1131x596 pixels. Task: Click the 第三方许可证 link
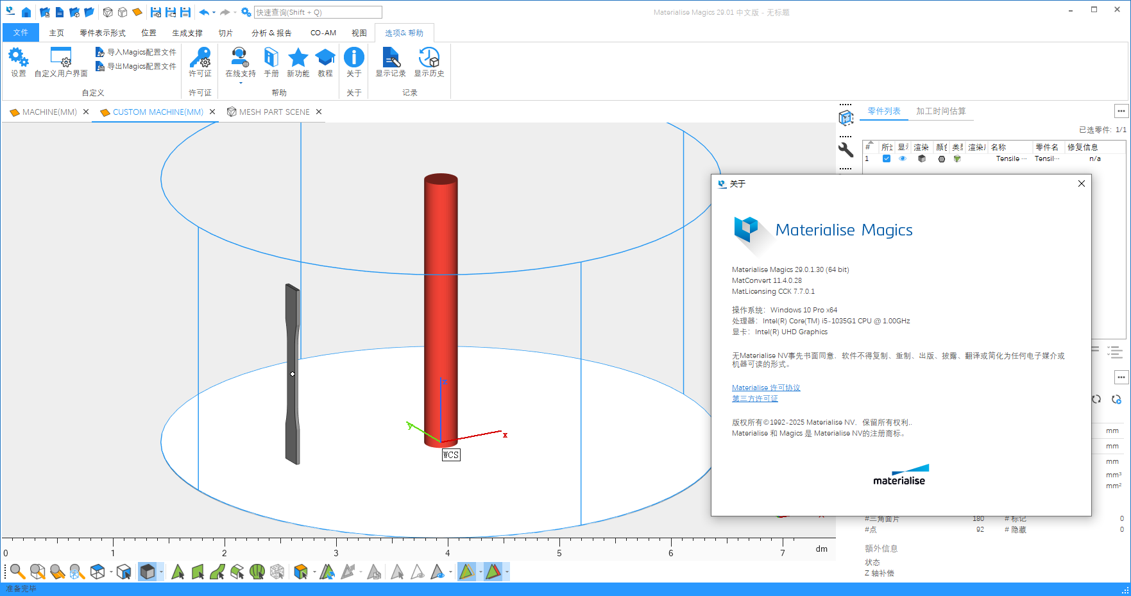click(754, 398)
